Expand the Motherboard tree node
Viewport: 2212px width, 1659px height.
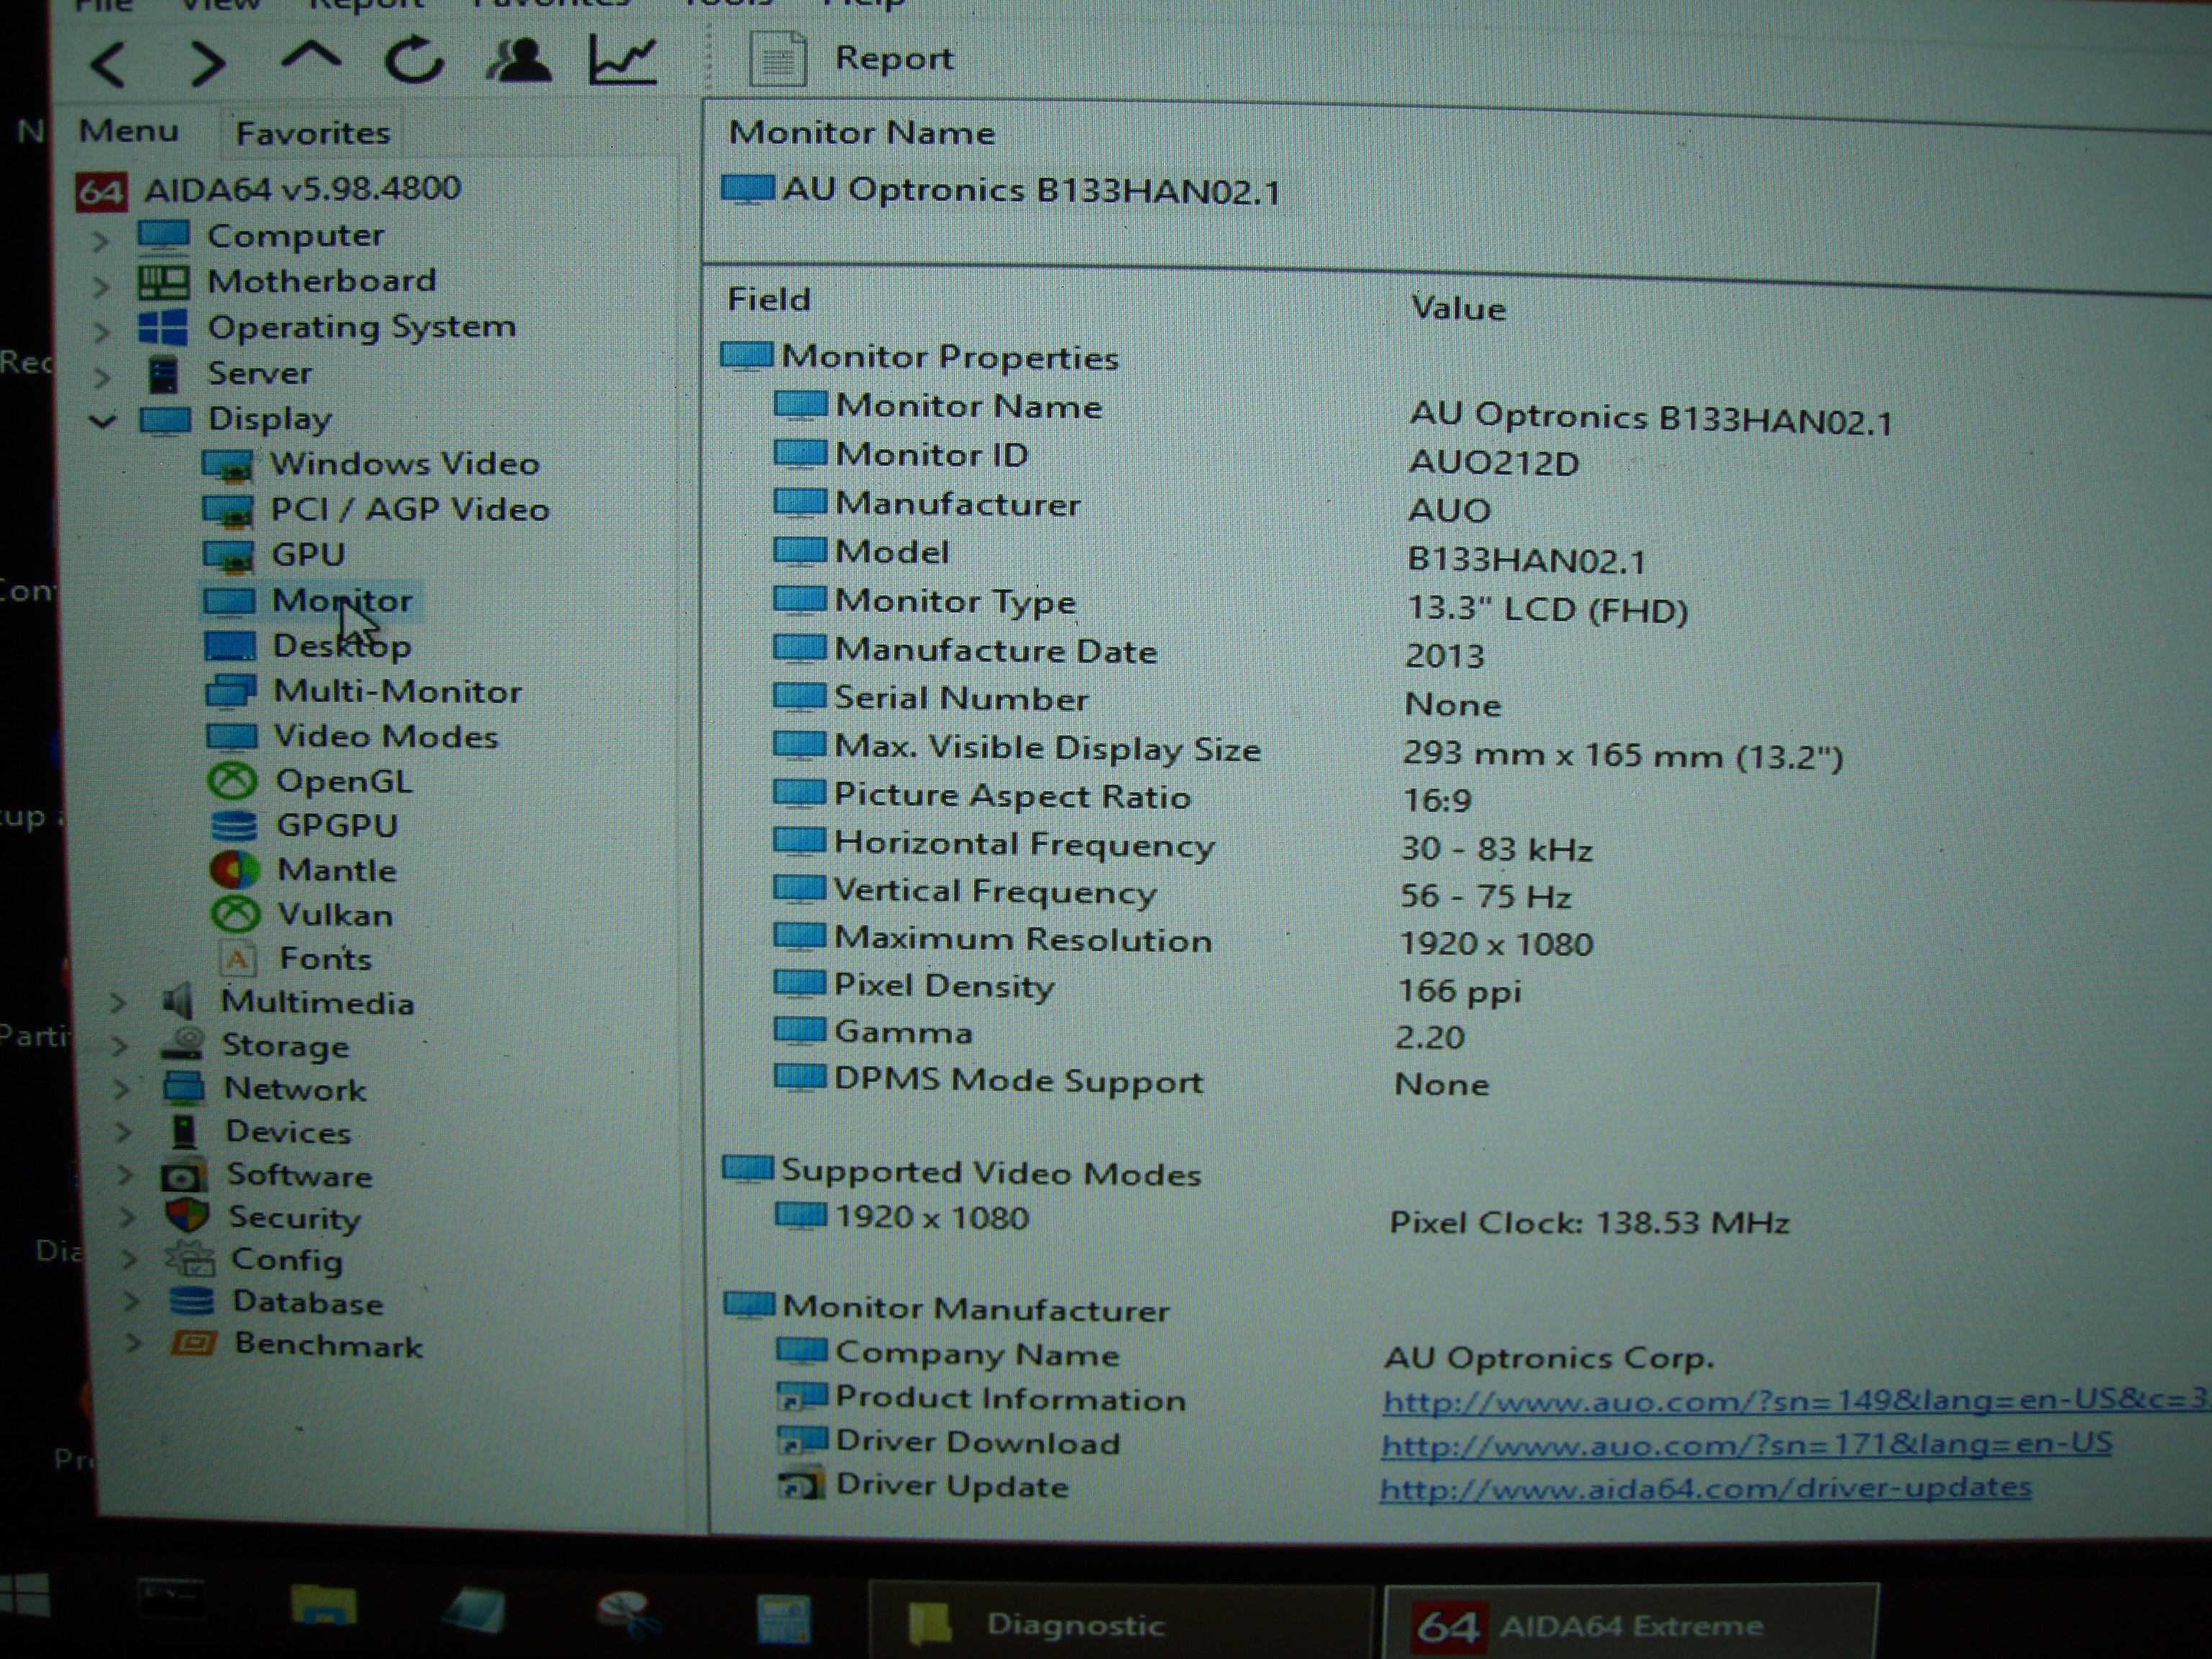[100, 286]
